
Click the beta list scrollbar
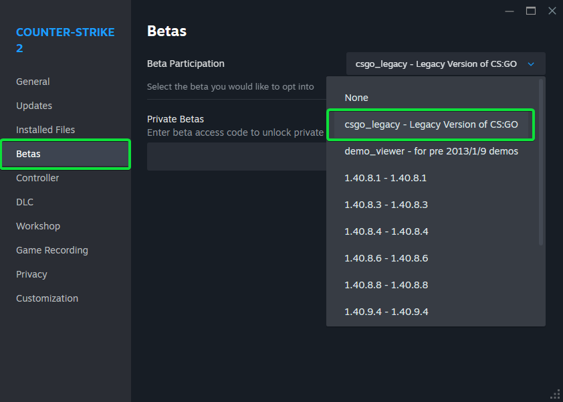[x=541, y=162]
